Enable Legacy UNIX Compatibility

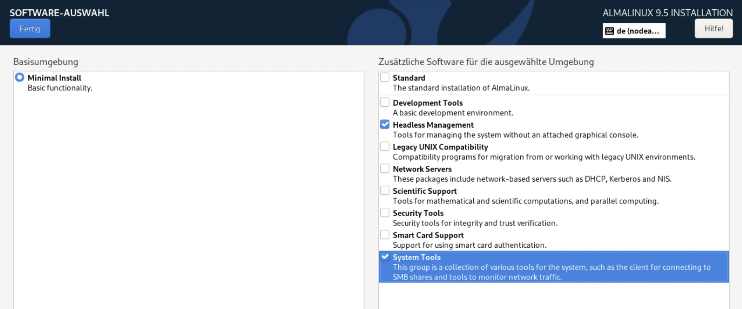tap(385, 146)
